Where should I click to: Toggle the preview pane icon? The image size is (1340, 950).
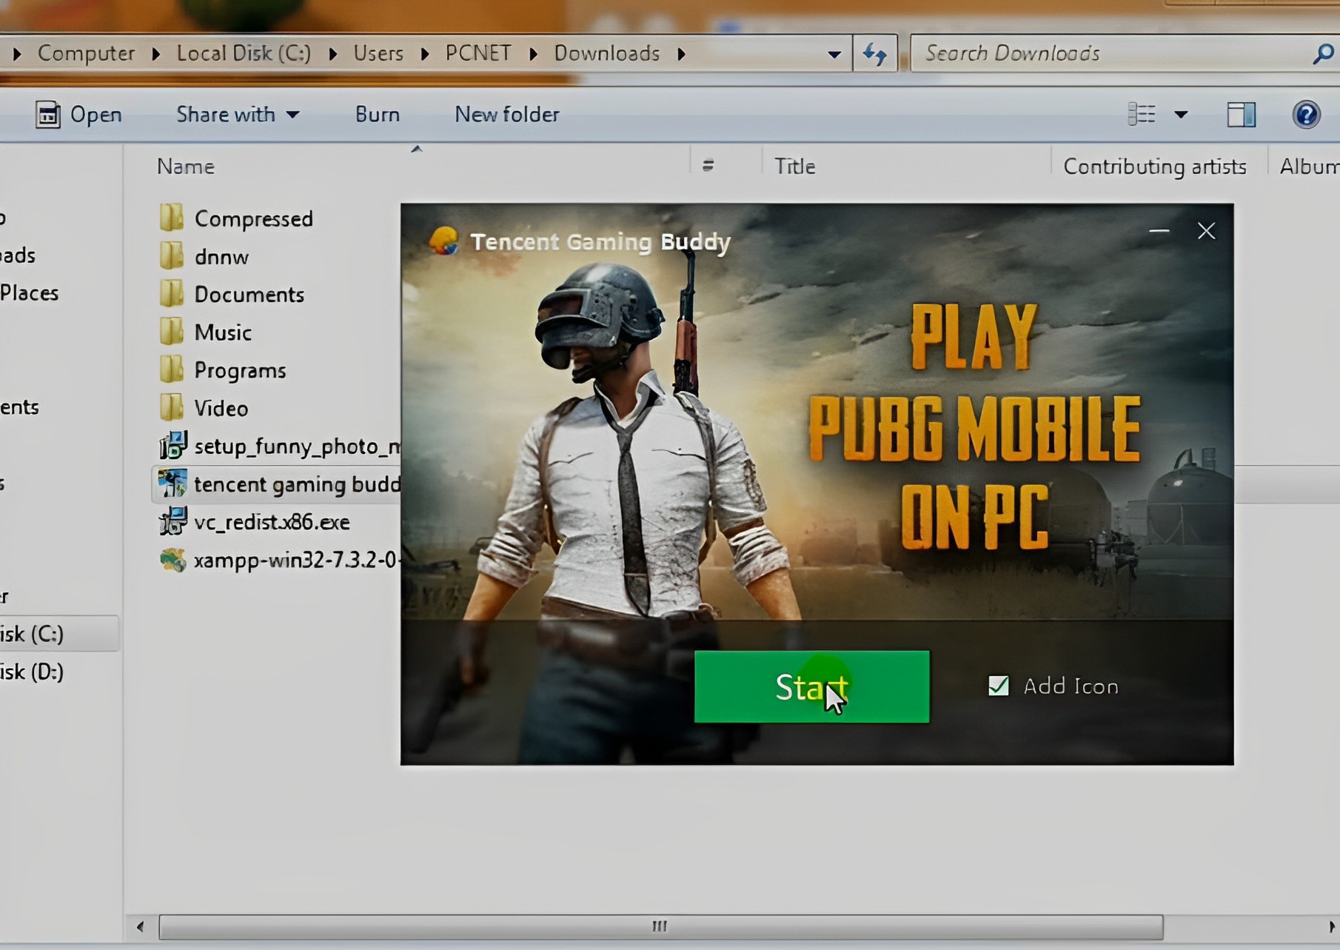click(1242, 114)
